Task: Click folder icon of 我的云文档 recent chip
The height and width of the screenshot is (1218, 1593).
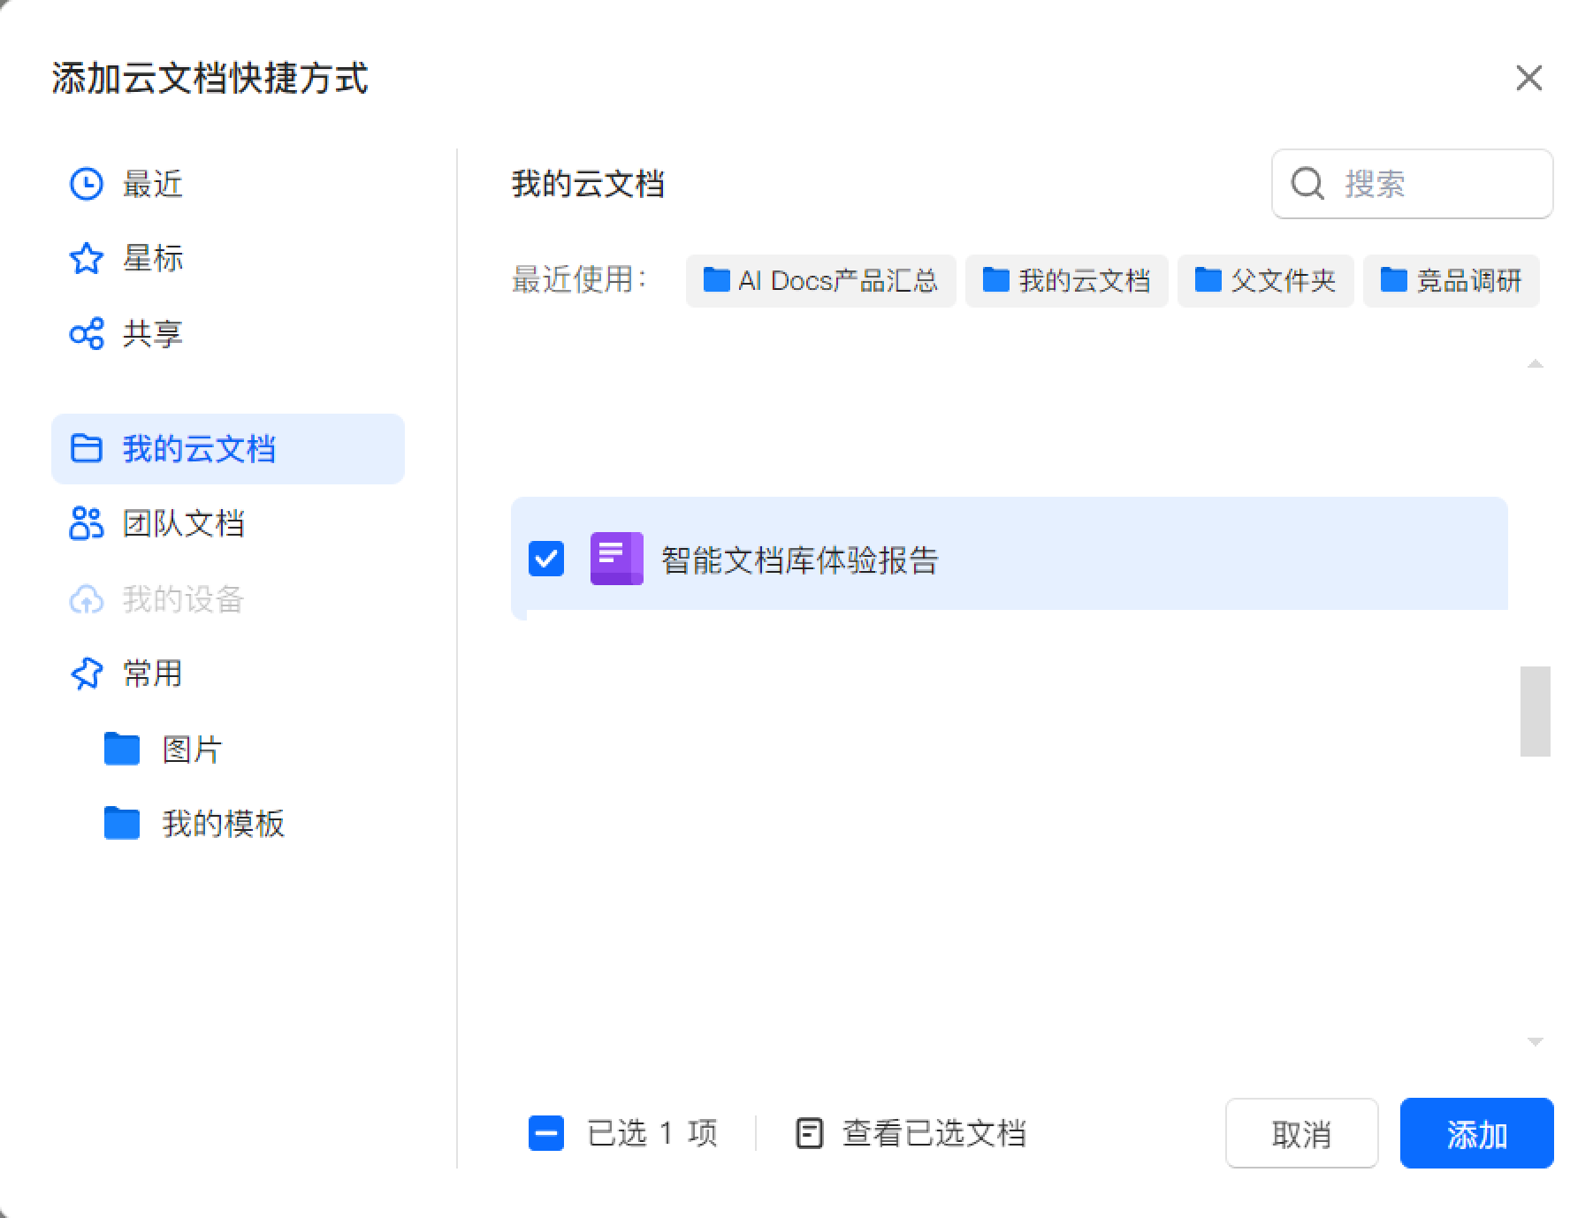Action: 996,280
